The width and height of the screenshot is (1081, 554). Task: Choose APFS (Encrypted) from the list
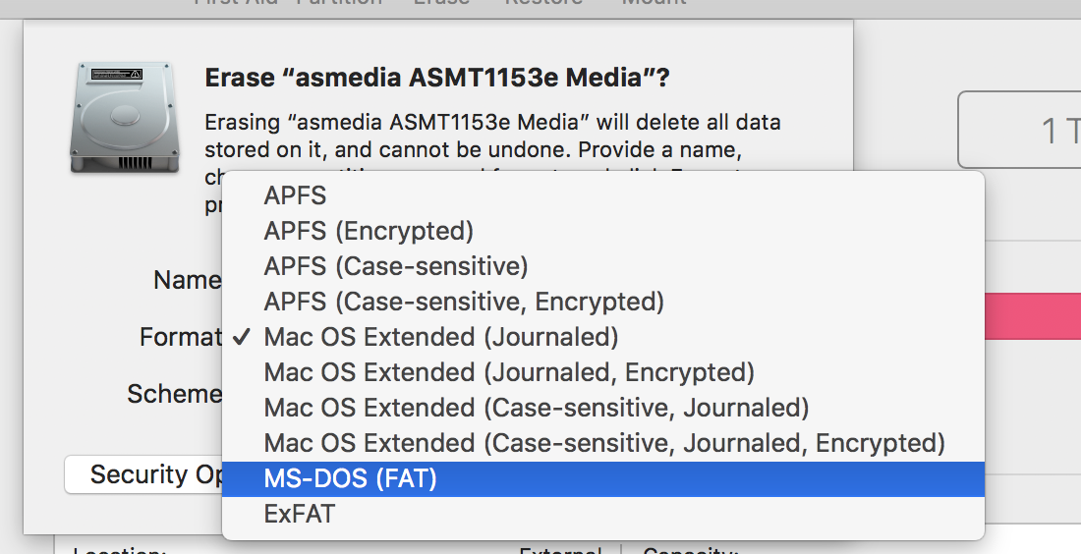pyautogui.click(x=603, y=231)
